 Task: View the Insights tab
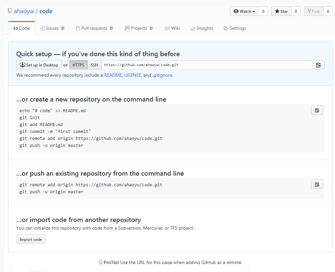tap(202, 28)
